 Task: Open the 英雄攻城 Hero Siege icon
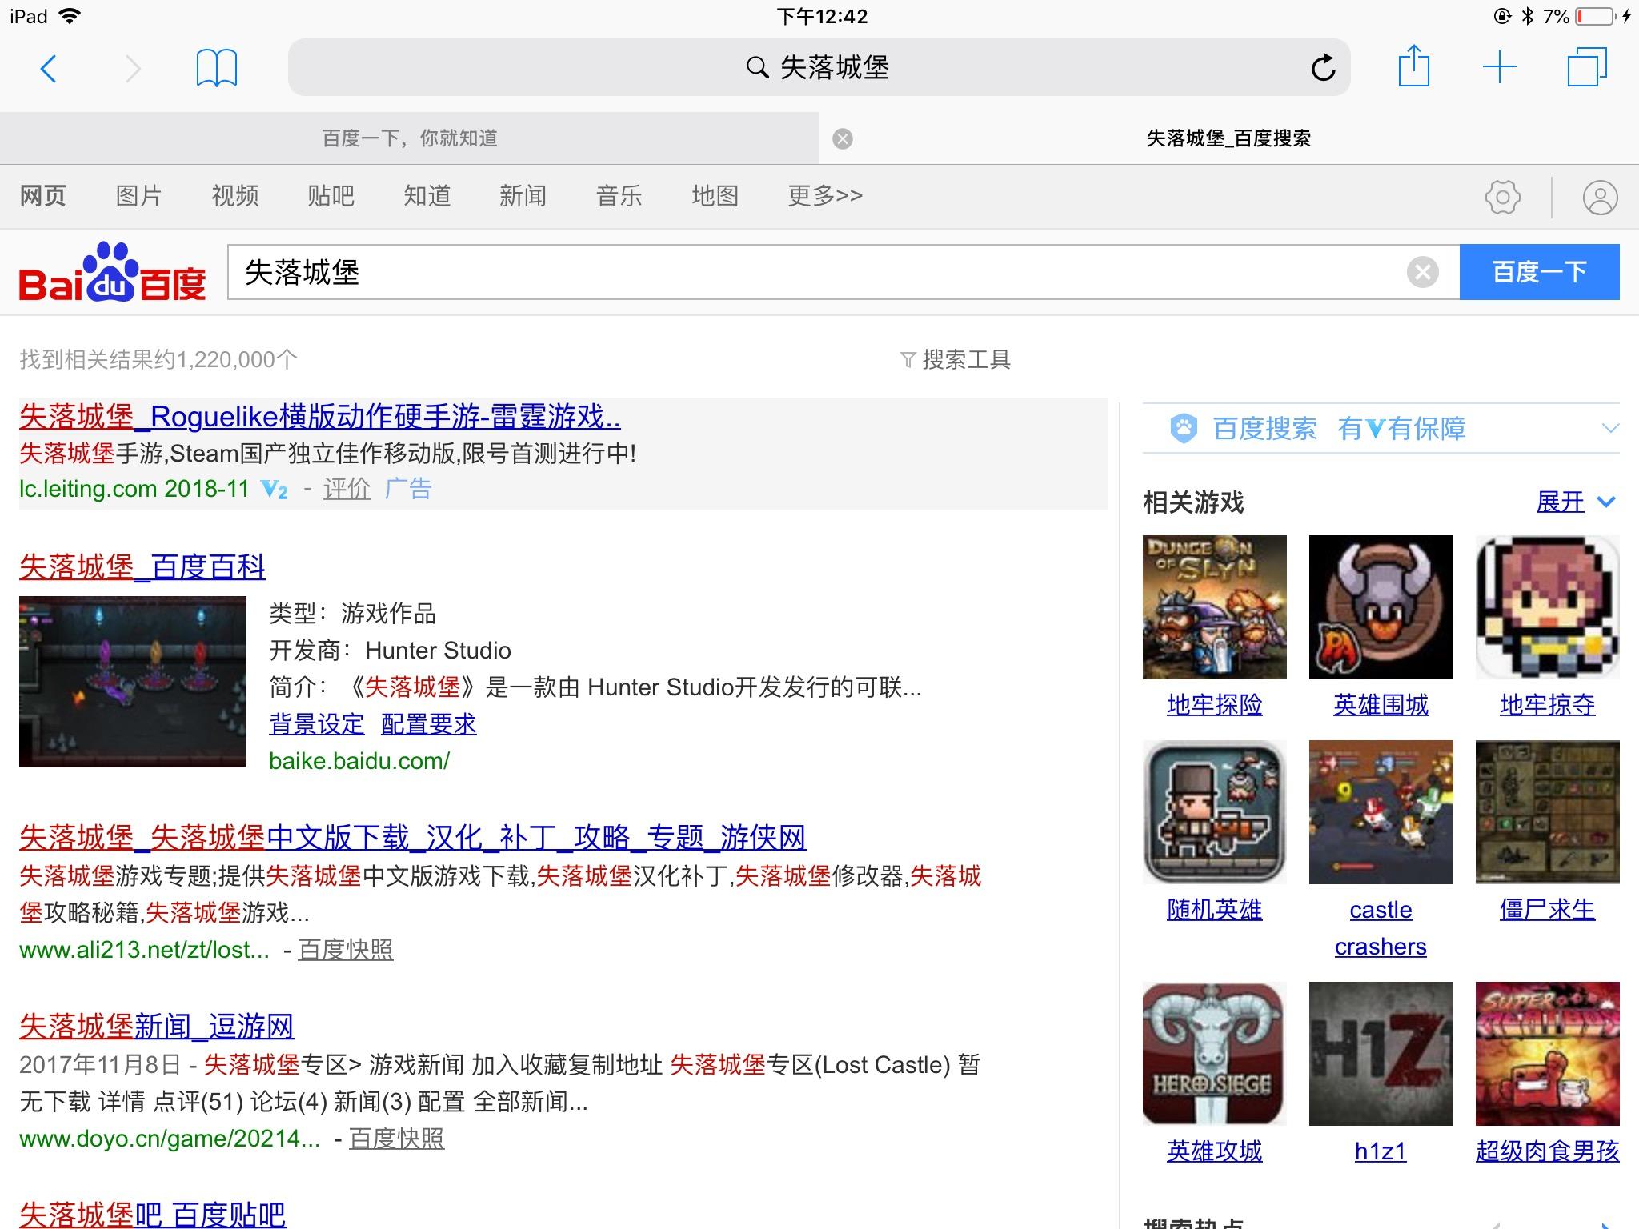coord(1214,1054)
